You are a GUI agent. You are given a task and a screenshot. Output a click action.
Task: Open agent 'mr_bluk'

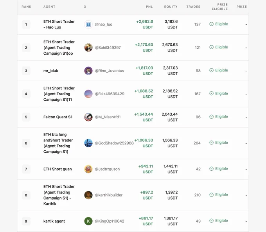51,71
